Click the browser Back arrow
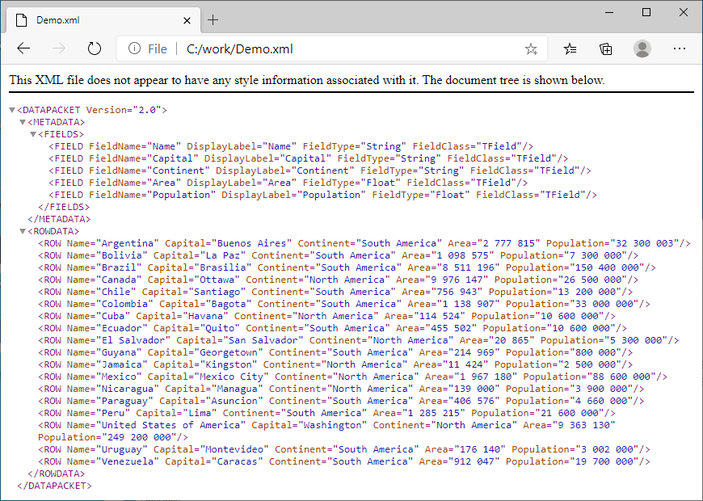Viewport: 703px width, 501px height. [23, 48]
